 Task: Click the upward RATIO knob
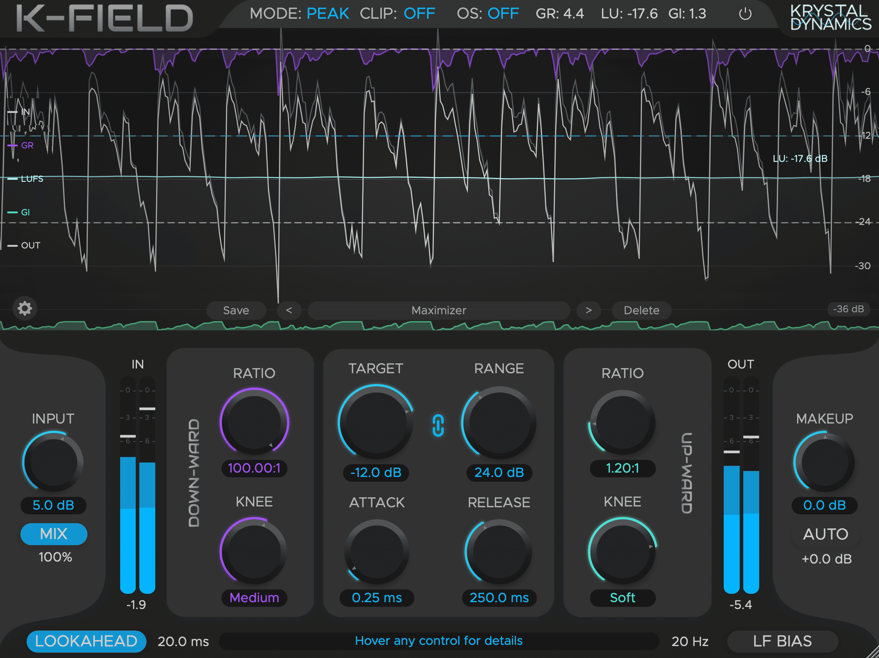point(622,422)
